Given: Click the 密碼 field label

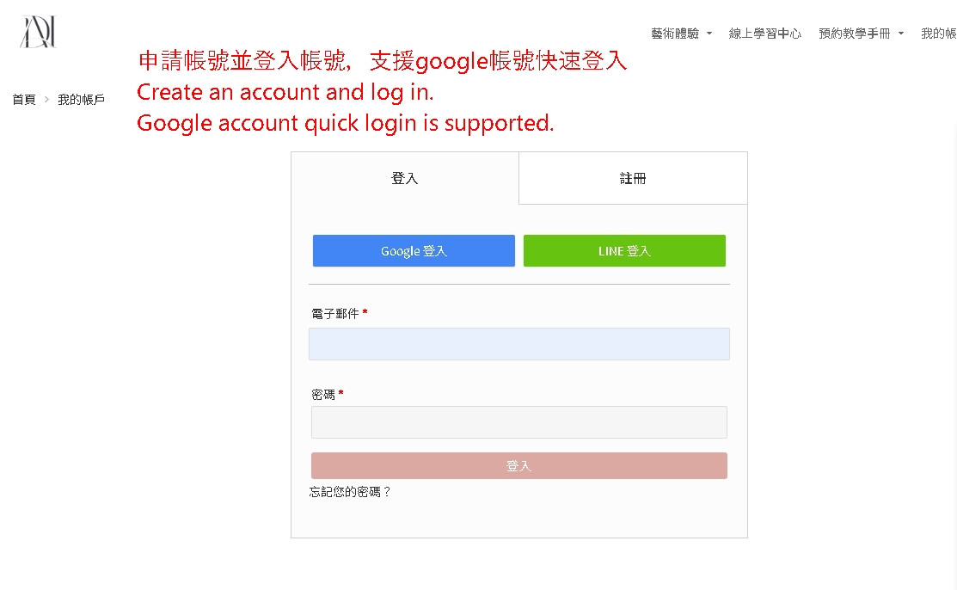Looking at the screenshot, I should click(x=323, y=394).
